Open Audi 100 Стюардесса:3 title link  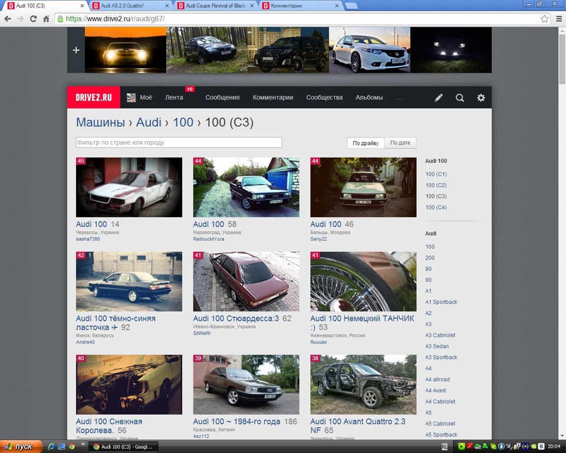236,319
